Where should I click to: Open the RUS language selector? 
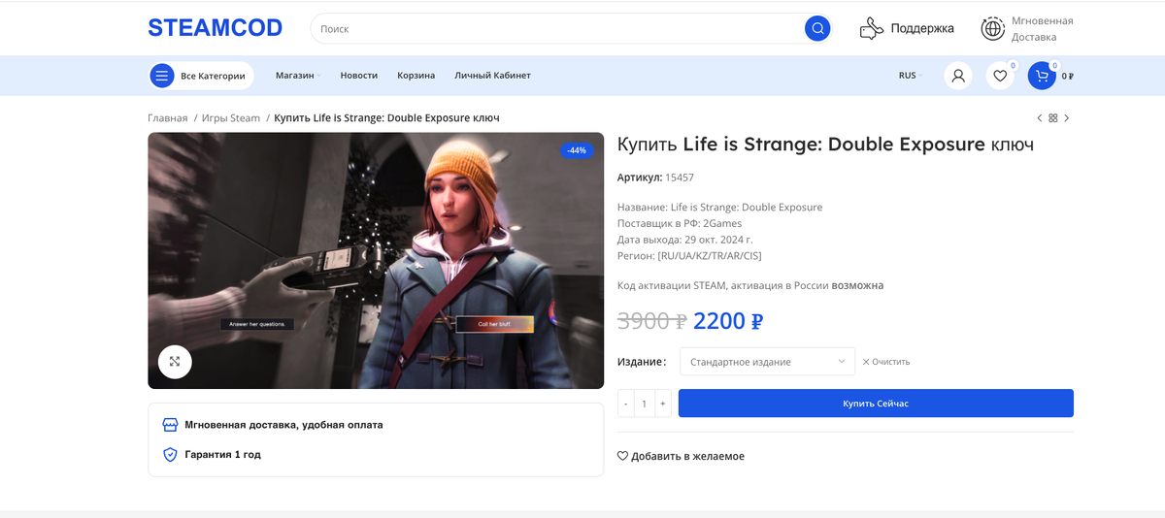[x=910, y=76]
